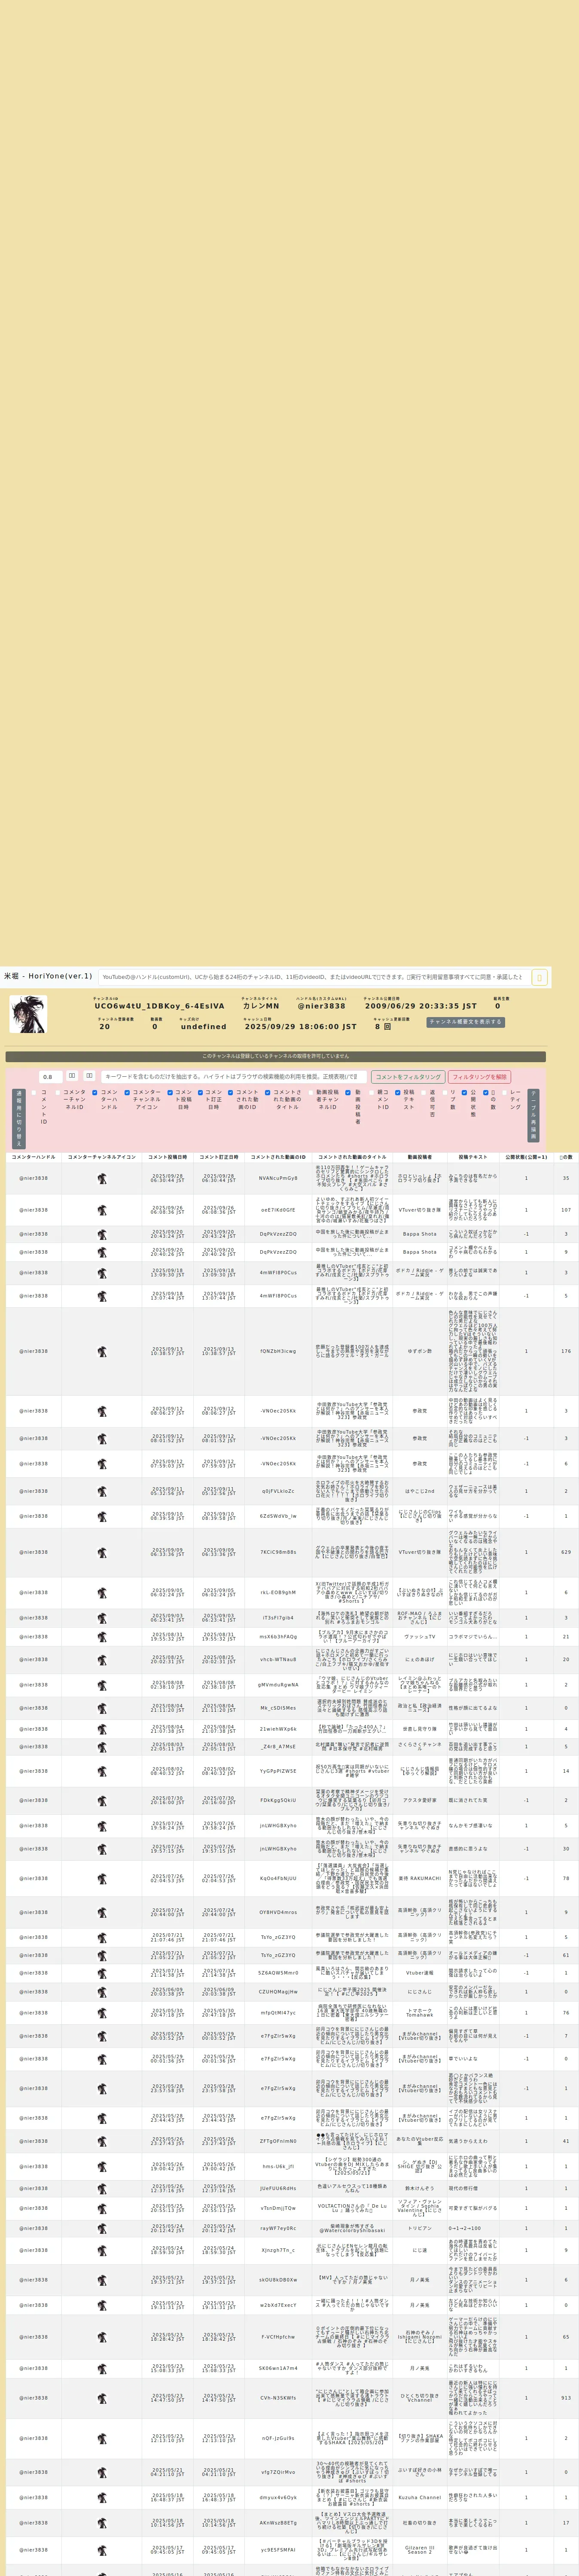Click the commenter icon in the mfpQtMl47yc row
The width and height of the screenshot is (579, 2576).
tap(102, 2014)
